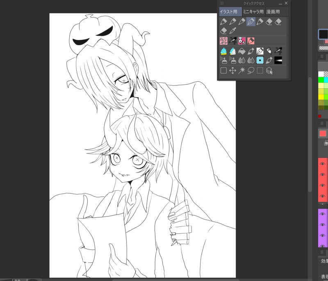This screenshot has width=328, height=281.
Task: Select the first eraser icon in the top row
Action: pyautogui.click(x=269, y=22)
